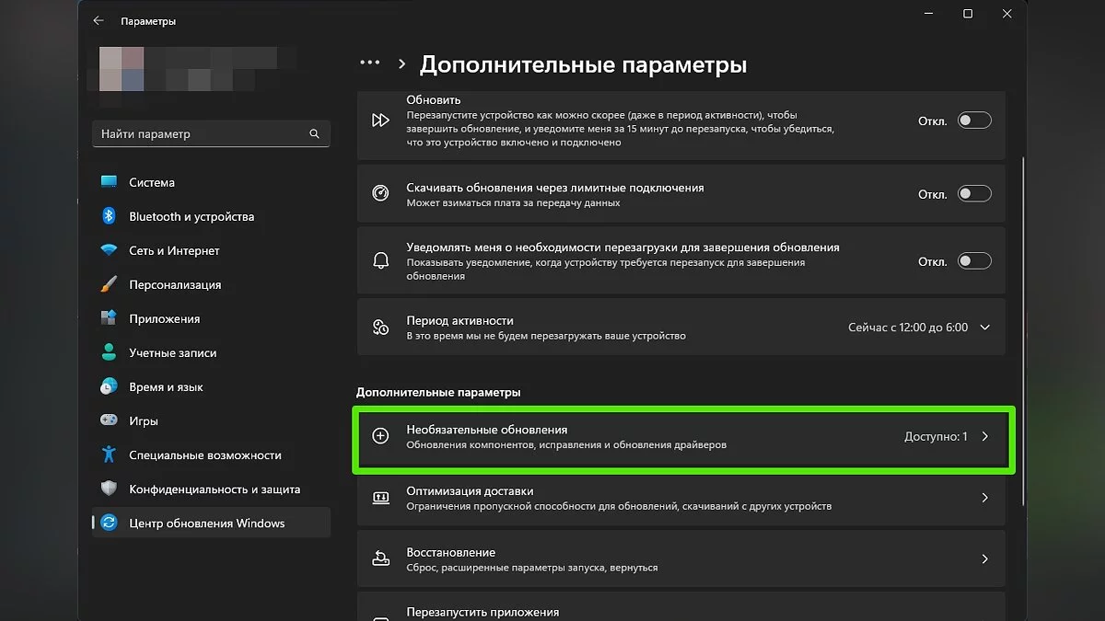Click the gauge icon for limited connections

pyautogui.click(x=380, y=193)
